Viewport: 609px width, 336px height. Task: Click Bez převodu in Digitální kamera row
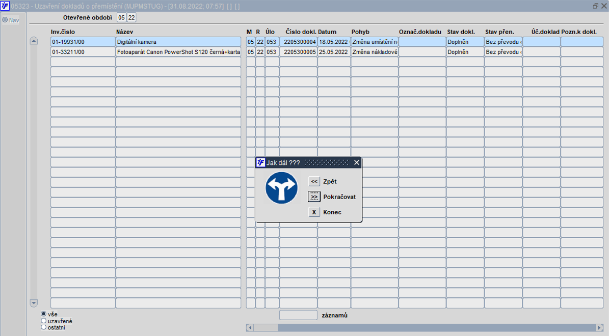point(504,42)
